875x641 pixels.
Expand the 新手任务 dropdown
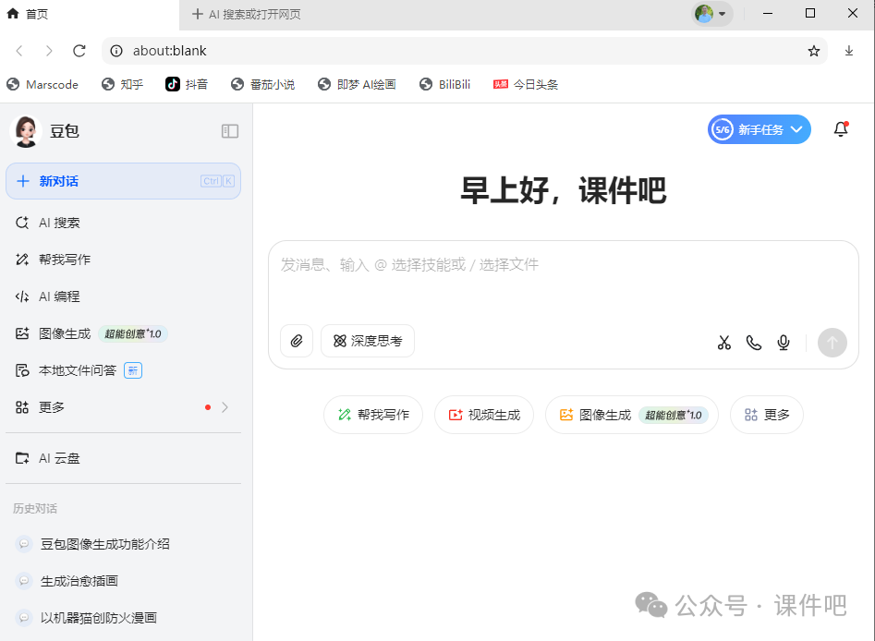pos(796,129)
